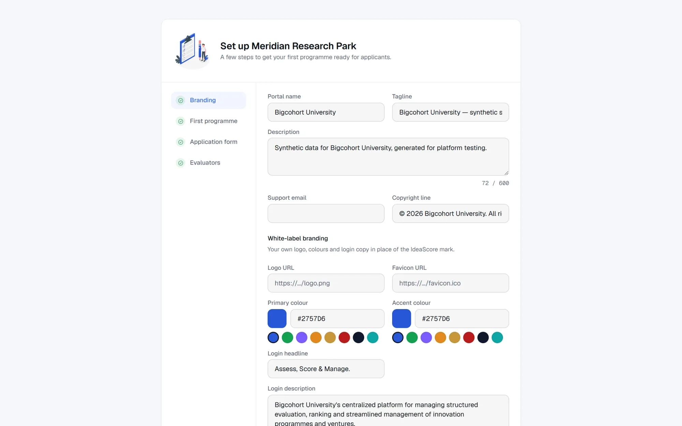Select the Evaluators step

208,163
